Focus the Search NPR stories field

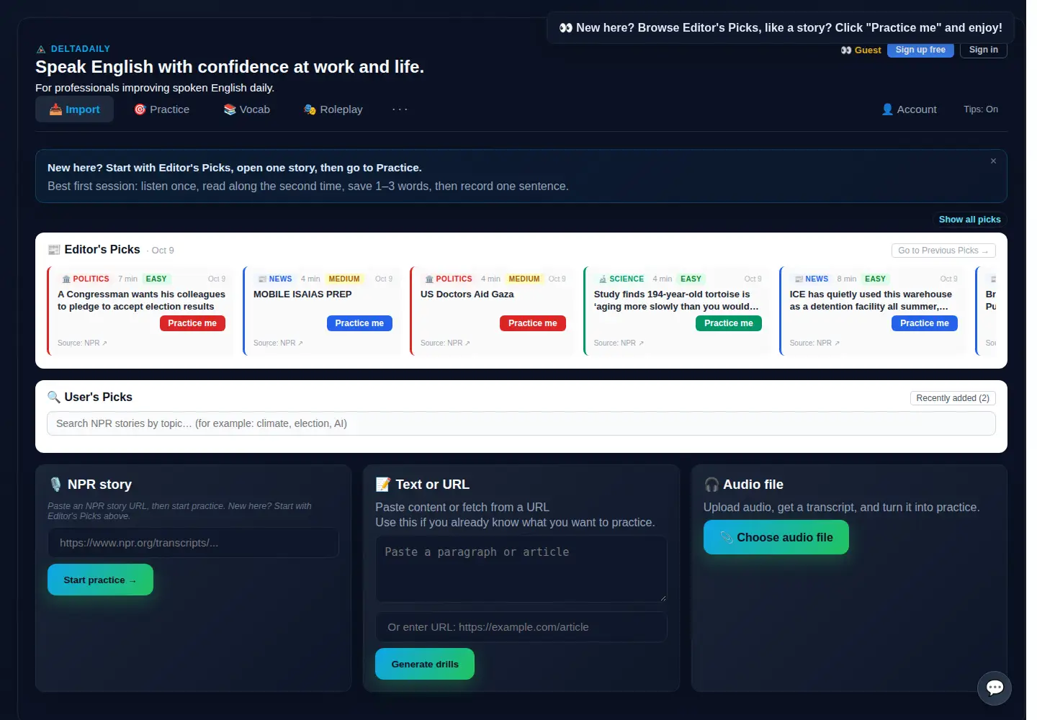521,423
